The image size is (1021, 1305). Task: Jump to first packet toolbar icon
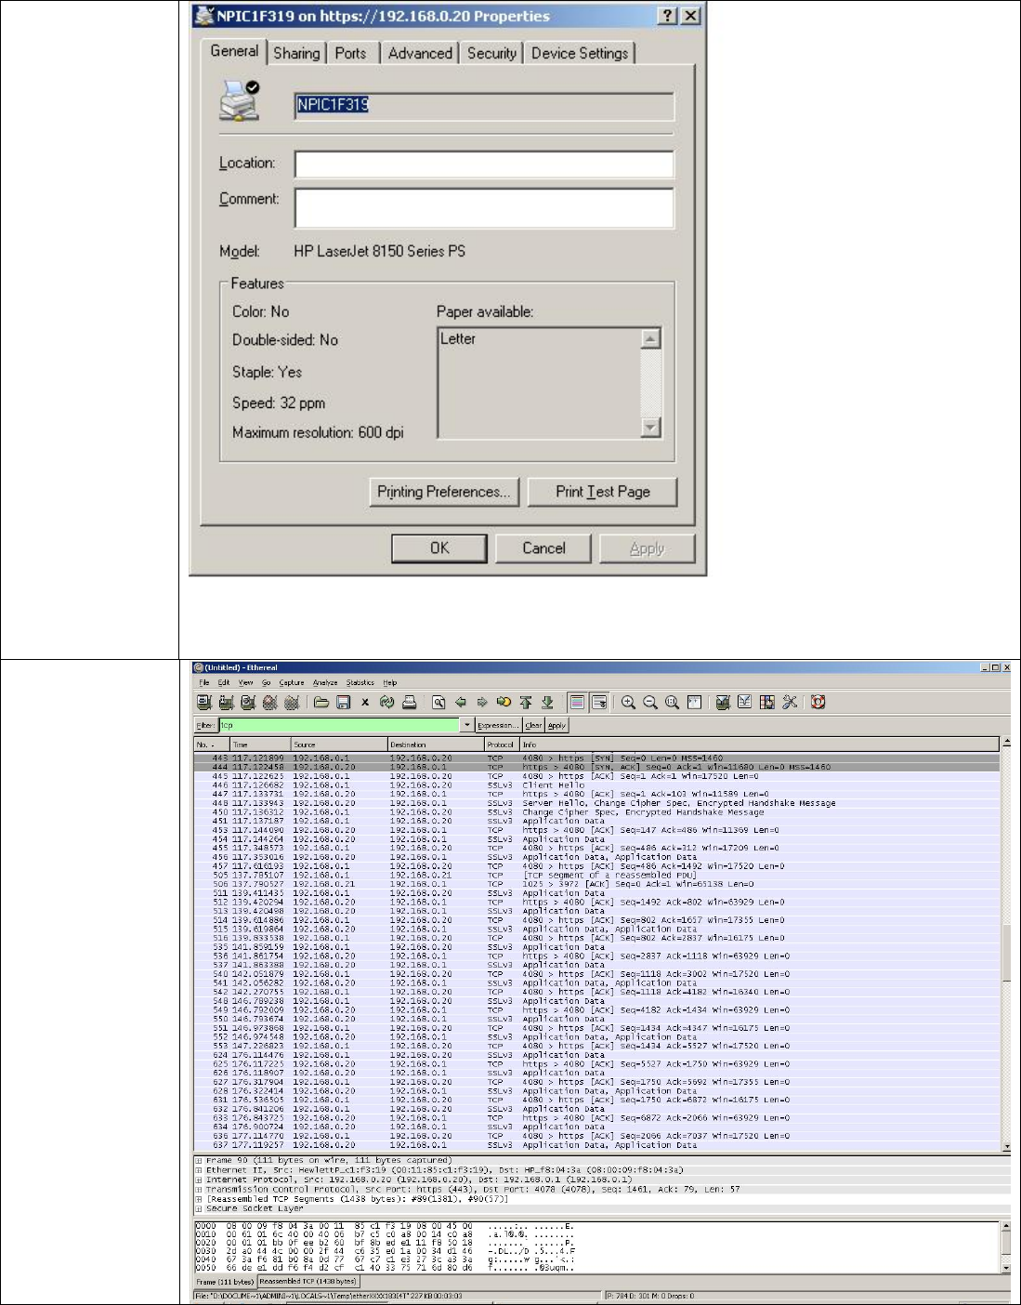(x=526, y=703)
